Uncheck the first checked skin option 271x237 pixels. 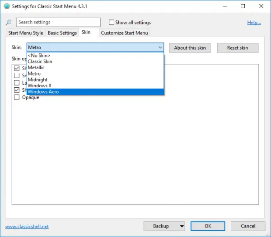[17, 68]
